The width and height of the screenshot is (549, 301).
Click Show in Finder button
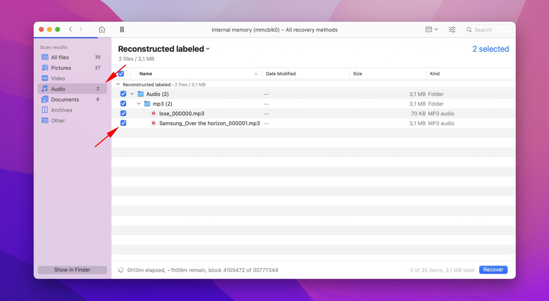72,270
